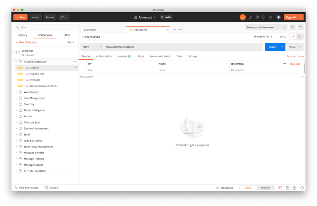Open the manage environments sliders icon
The image size is (317, 206).
point(301,27)
